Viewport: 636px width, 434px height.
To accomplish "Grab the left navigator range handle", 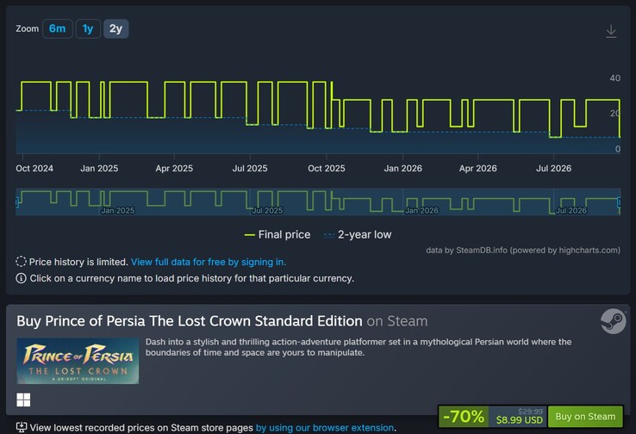I will coord(17,201).
